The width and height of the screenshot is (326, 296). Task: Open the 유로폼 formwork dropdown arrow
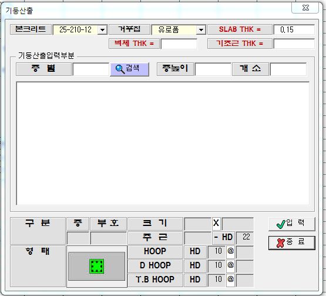tap(201, 30)
